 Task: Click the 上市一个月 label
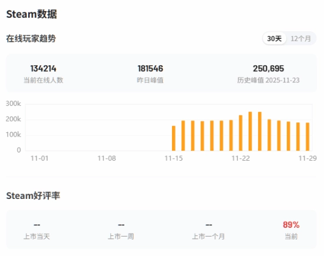coord(209,237)
